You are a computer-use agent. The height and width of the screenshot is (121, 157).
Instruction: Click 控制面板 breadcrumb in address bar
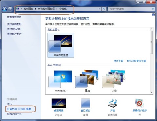click(x=28, y=9)
